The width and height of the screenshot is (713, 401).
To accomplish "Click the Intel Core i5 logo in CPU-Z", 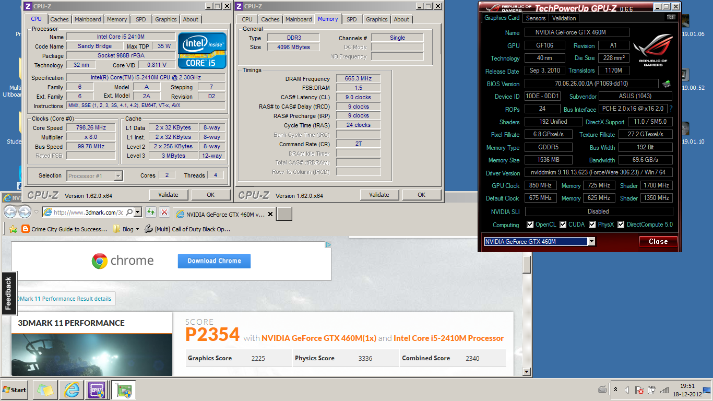I will (202, 51).
